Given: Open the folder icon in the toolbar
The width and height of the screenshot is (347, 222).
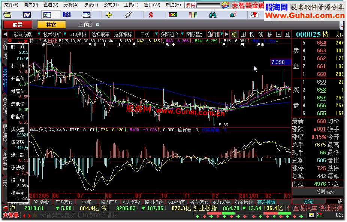Looking at the screenshot, I should pyautogui.click(x=7, y=15).
